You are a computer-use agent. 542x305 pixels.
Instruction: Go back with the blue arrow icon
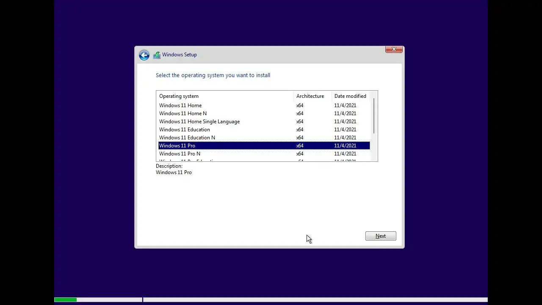[144, 55]
